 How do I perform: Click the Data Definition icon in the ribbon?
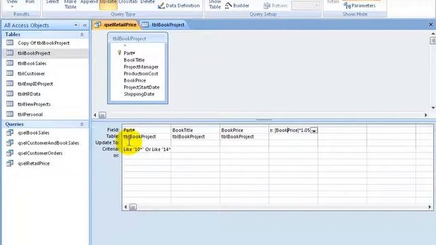click(161, 5)
